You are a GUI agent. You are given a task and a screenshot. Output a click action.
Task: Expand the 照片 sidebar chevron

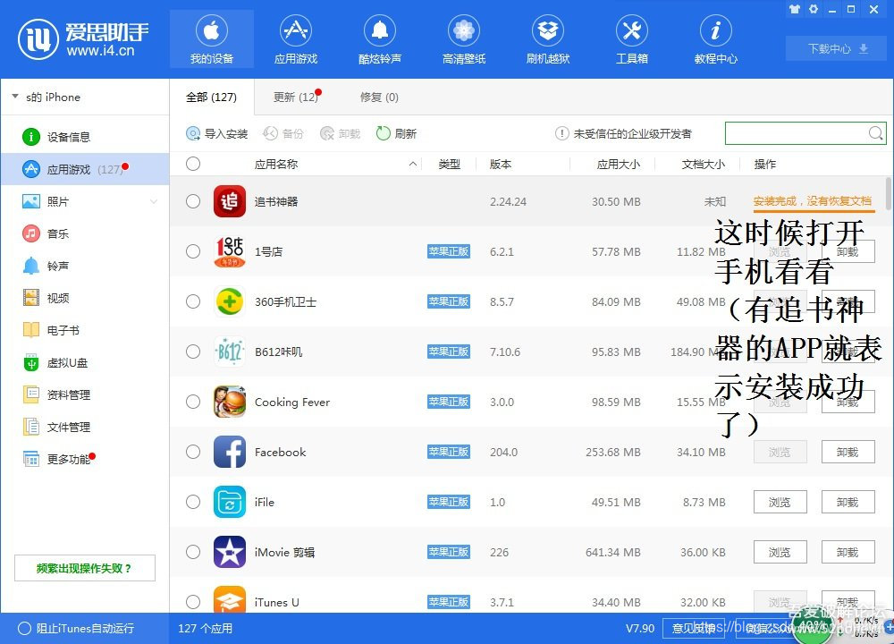pyautogui.click(x=154, y=202)
